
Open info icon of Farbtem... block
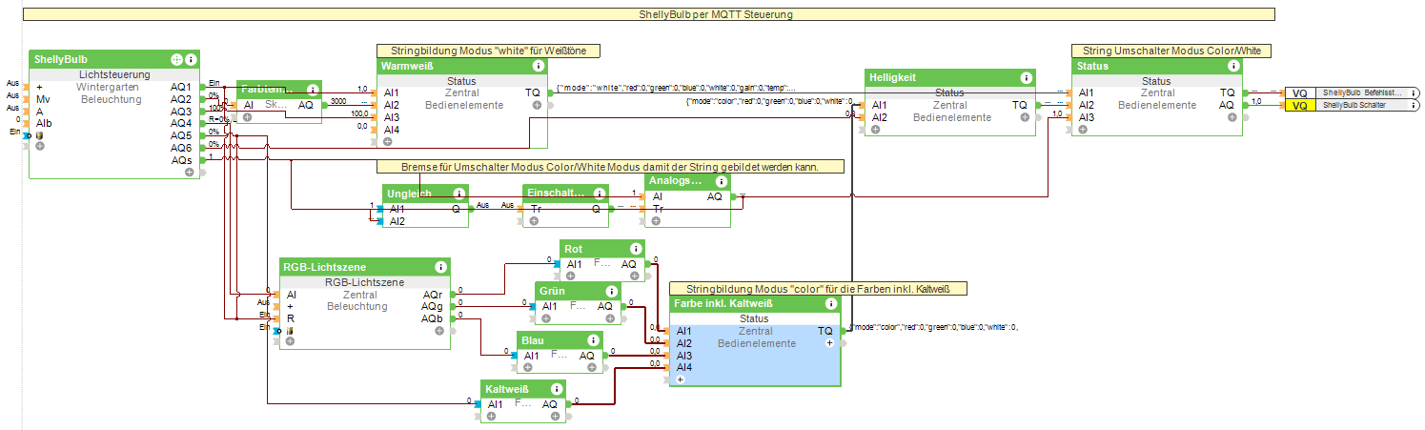[312, 90]
